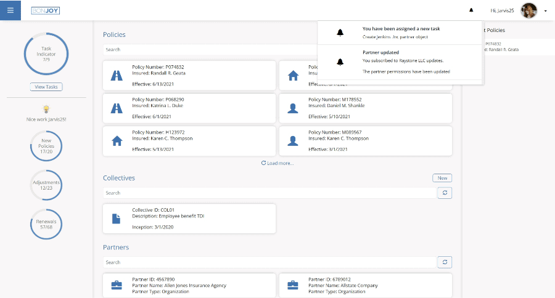The image size is (555, 298).
Task: Open the 'Partner updated' notification
Action: tap(400, 62)
